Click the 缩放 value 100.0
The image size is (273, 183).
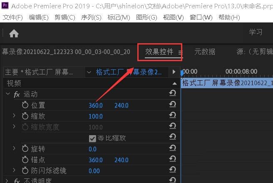point(95,116)
